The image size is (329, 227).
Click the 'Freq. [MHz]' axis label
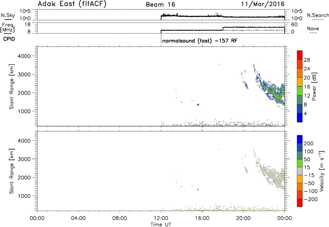point(8,28)
